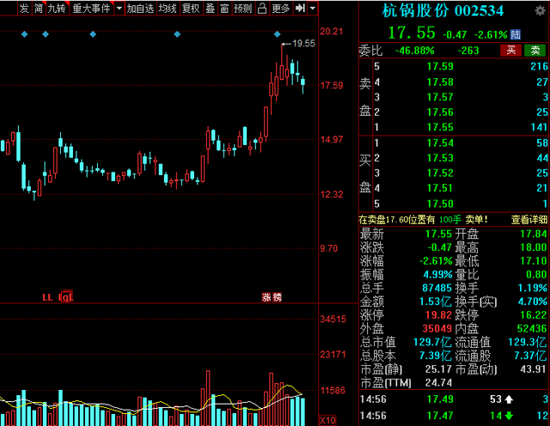Click the X10 volume scale label
Image resolution: width=550 pixels, height=426 pixels.
[x=327, y=420]
